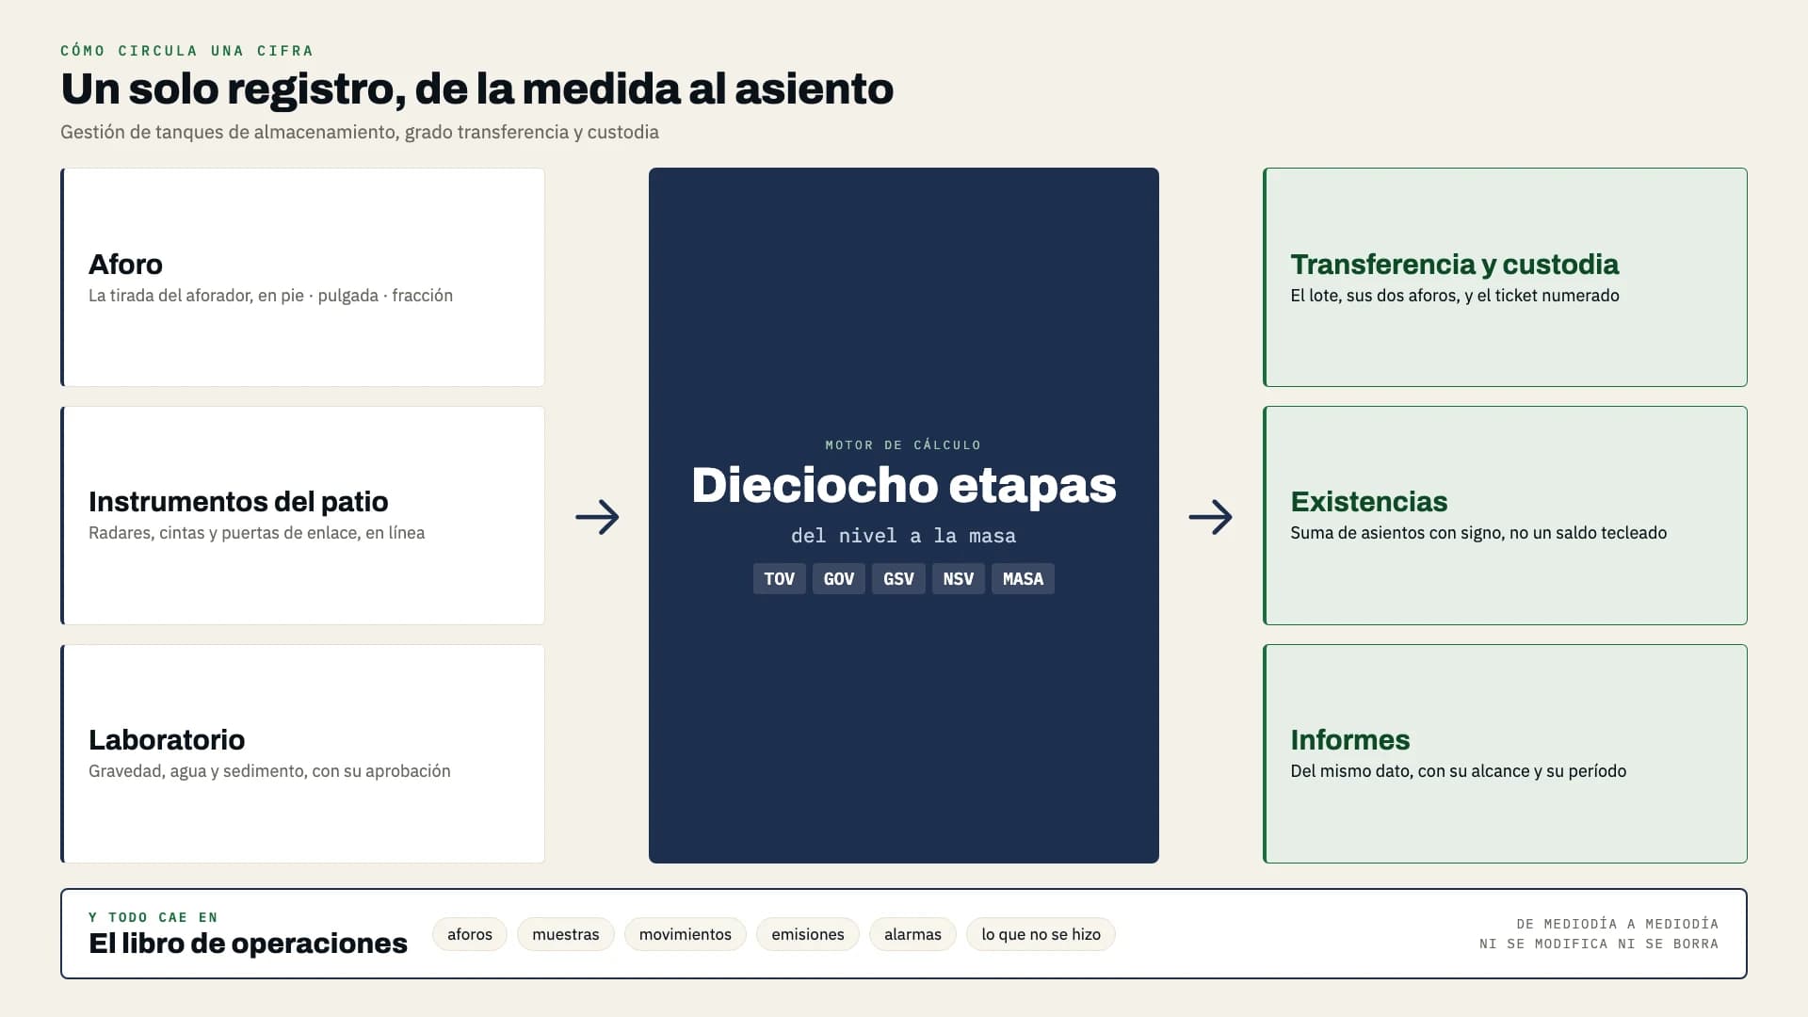Click 'NI SE MODIFICA NI SE BORRA' text
Screen dimensions: 1808x1017
click(1599, 944)
